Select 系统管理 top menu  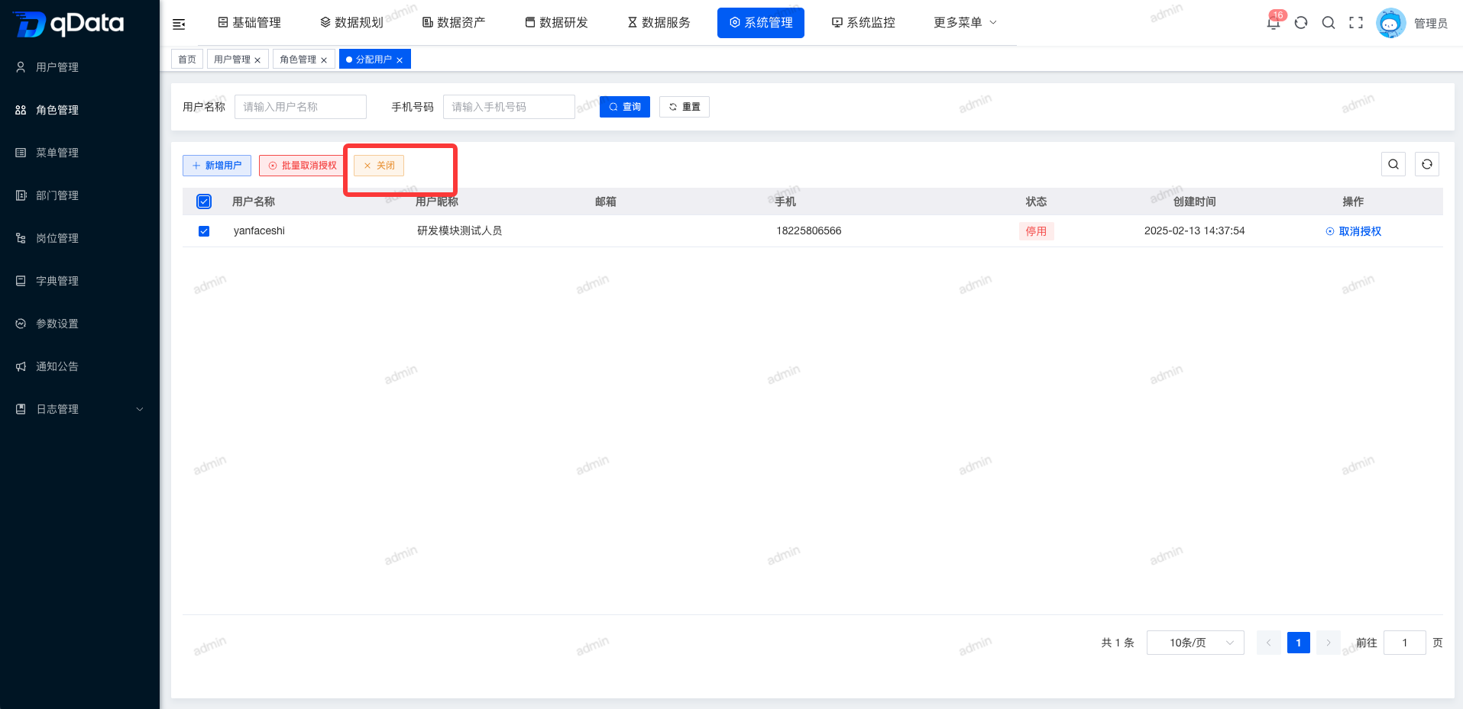point(761,23)
